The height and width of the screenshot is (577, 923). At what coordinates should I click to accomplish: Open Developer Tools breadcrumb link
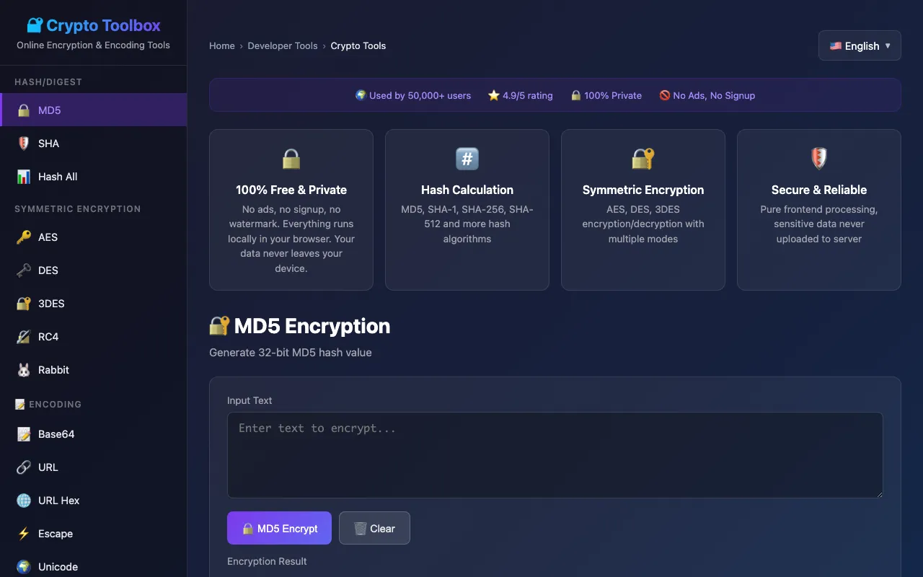point(283,45)
